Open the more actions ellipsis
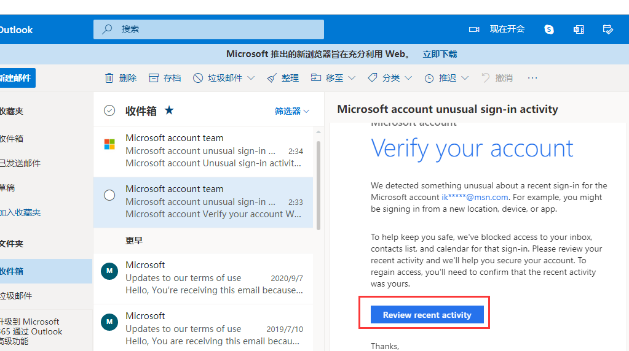Image resolution: width=629 pixels, height=351 pixels. click(532, 78)
